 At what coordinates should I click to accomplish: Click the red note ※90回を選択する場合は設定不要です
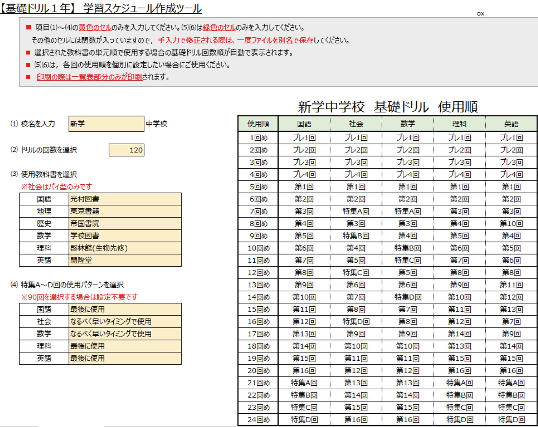[79, 297]
